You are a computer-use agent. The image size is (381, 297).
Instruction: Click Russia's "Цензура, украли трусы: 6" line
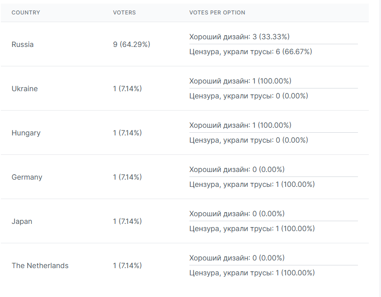click(251, 52)
